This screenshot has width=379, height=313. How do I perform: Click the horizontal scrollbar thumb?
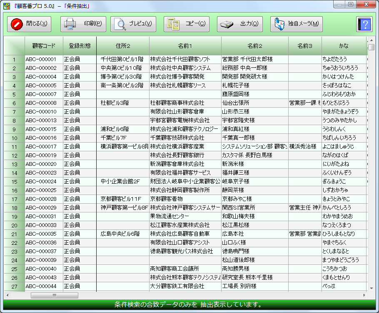tap(54, 295)
